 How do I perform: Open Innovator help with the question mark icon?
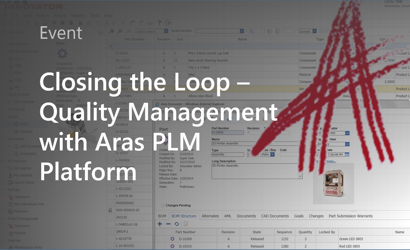click(x=159, y=23)
